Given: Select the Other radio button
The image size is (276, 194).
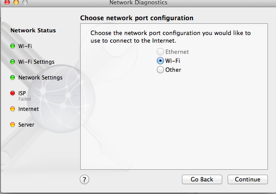Looking at the screenshot, I should coord(160,70).
